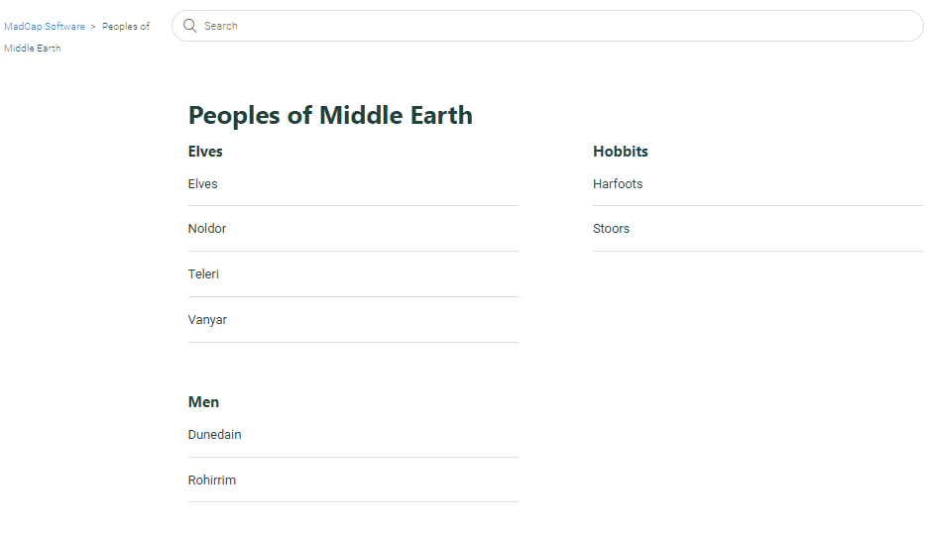
Task: Click the breadcrumb separator arrow
Action: coord(93,27)
